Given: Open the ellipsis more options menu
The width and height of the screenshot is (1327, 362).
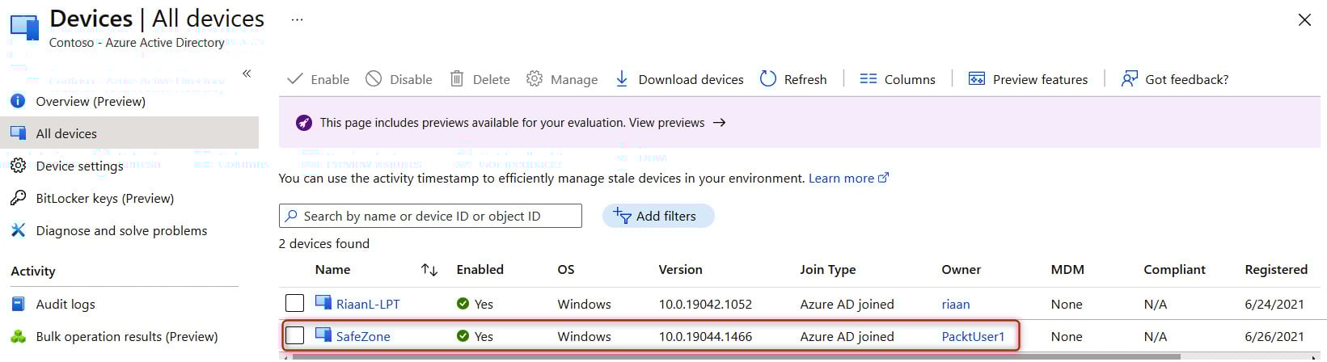Looking at the screenshot, I should point(297,19).
